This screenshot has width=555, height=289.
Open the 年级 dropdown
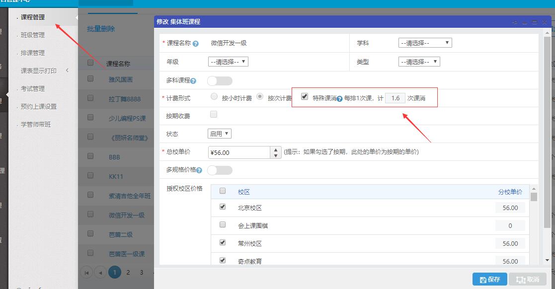[x=228, y=62]
